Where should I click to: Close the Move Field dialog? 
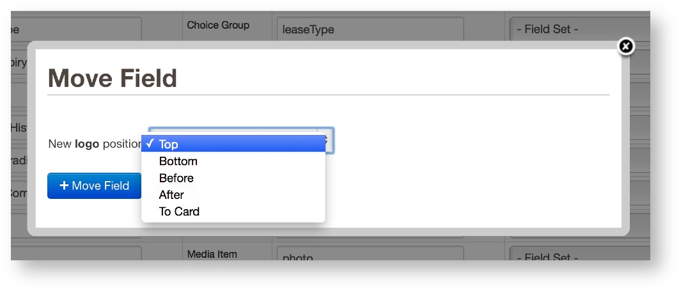point(626,46)
